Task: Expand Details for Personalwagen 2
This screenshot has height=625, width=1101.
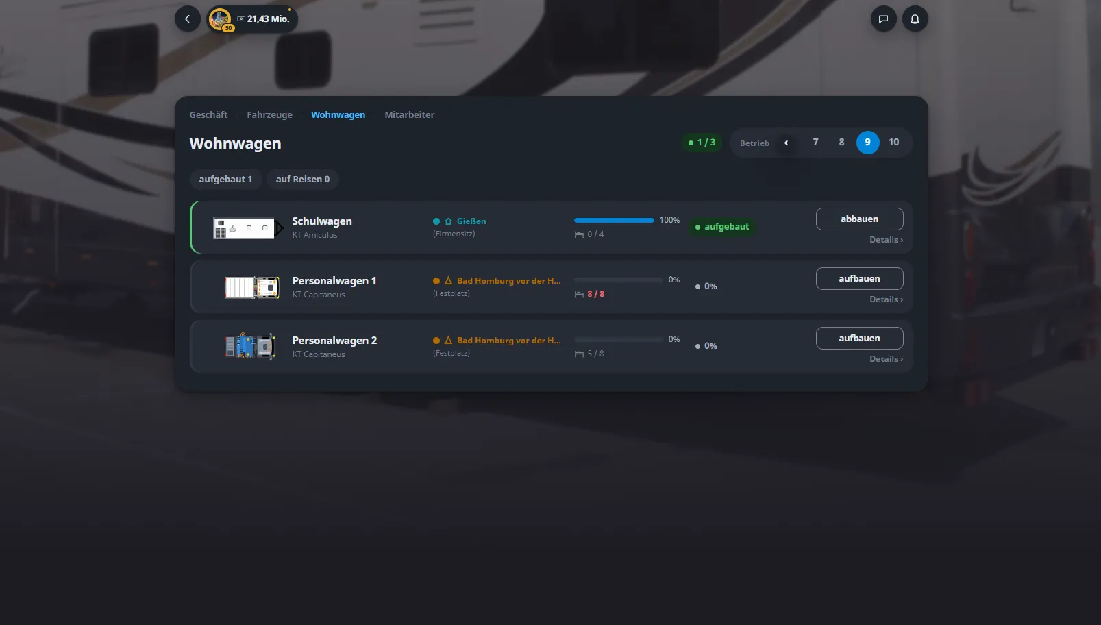Action: click(x=886, y=359)
